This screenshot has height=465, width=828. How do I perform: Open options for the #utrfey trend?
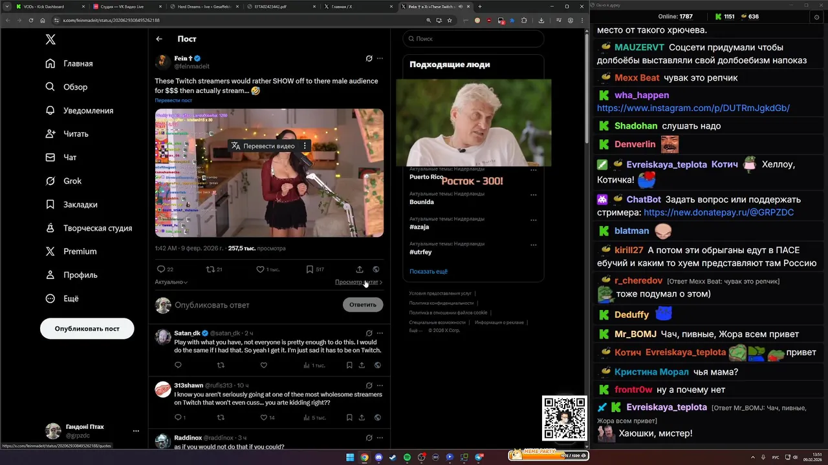[534, 245]
